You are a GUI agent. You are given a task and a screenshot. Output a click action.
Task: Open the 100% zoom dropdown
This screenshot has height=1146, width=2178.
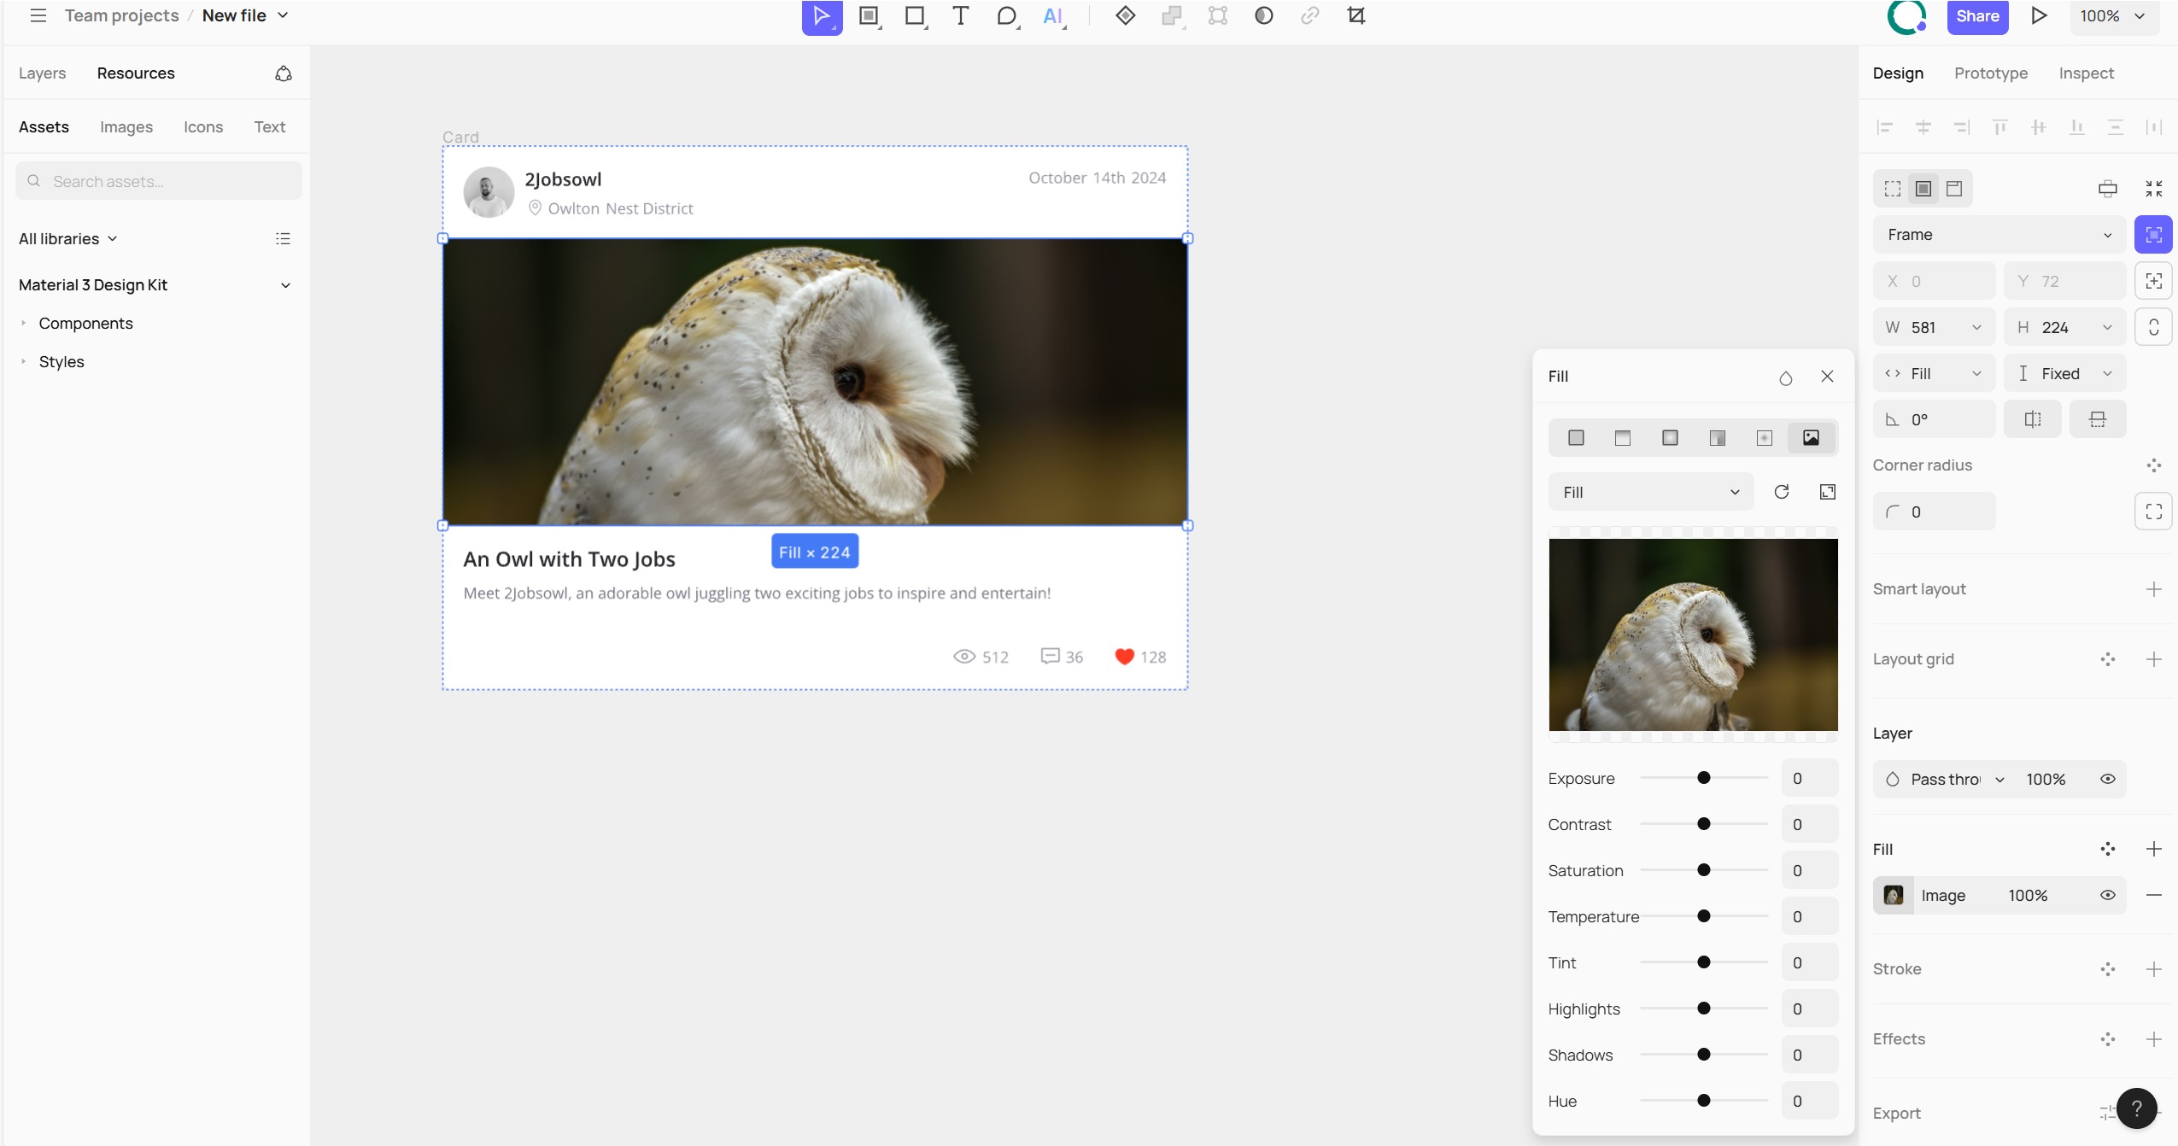(2113, 15)
